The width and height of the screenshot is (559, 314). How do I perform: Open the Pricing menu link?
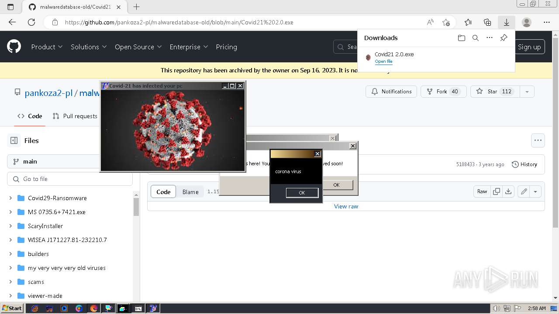coord(226,47)
